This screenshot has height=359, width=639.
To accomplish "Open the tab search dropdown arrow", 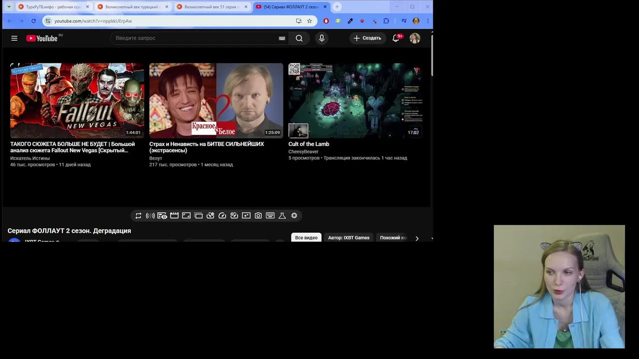I will click(x=8, y=6).
